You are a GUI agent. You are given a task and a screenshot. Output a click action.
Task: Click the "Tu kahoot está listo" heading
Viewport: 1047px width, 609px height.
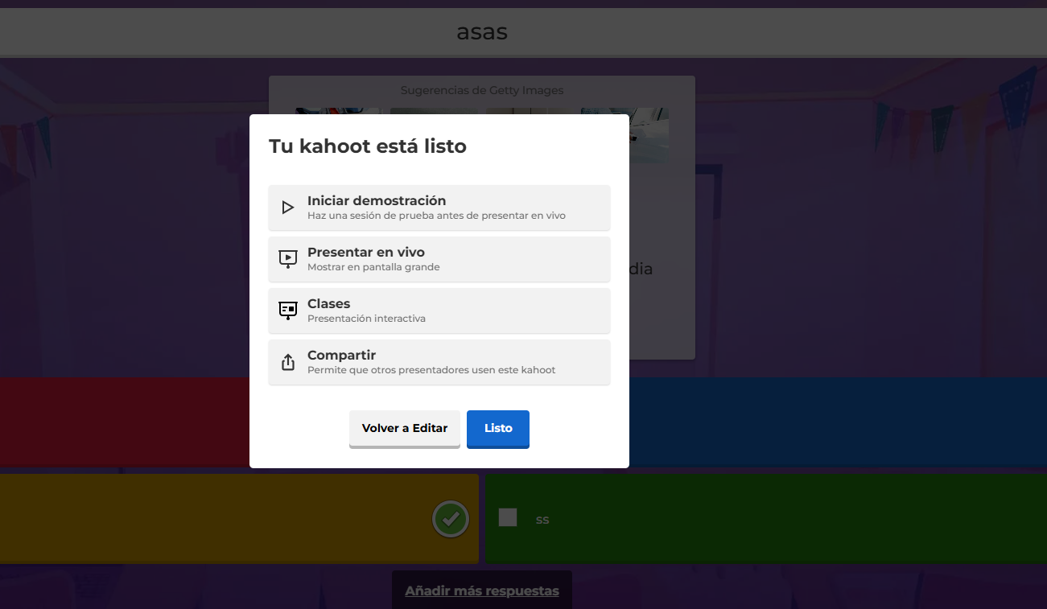tap(368, 146)
